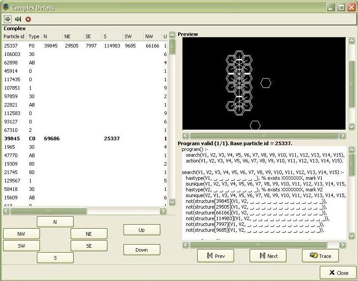Click the N direction button
The height and width of the screenshot is (281, 358).
coord(55,222)
